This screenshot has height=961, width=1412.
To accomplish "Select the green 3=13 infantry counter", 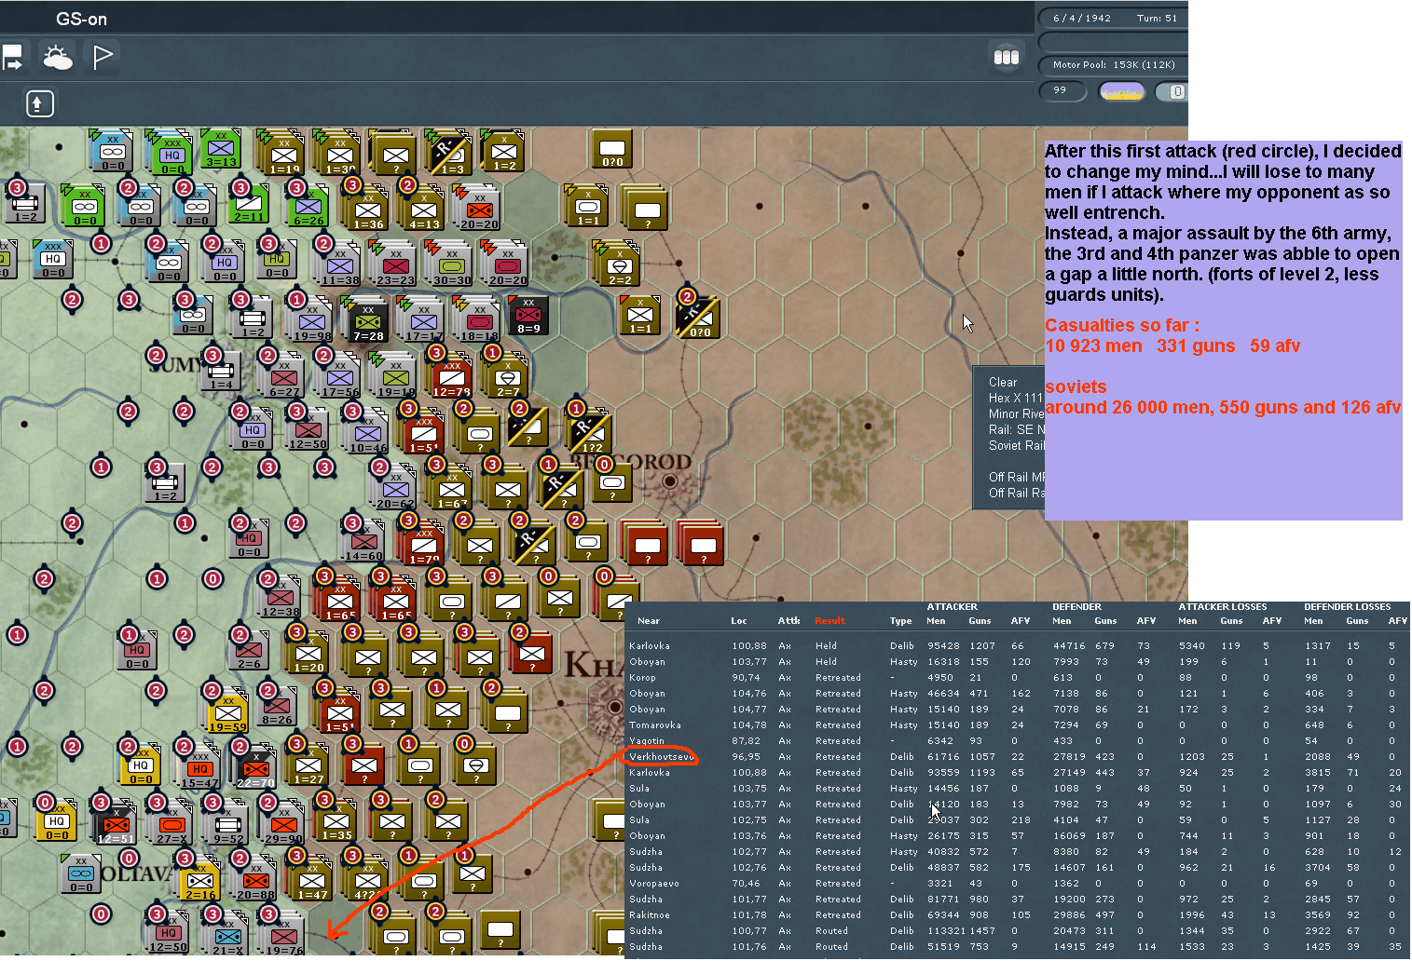I will 221,150.
